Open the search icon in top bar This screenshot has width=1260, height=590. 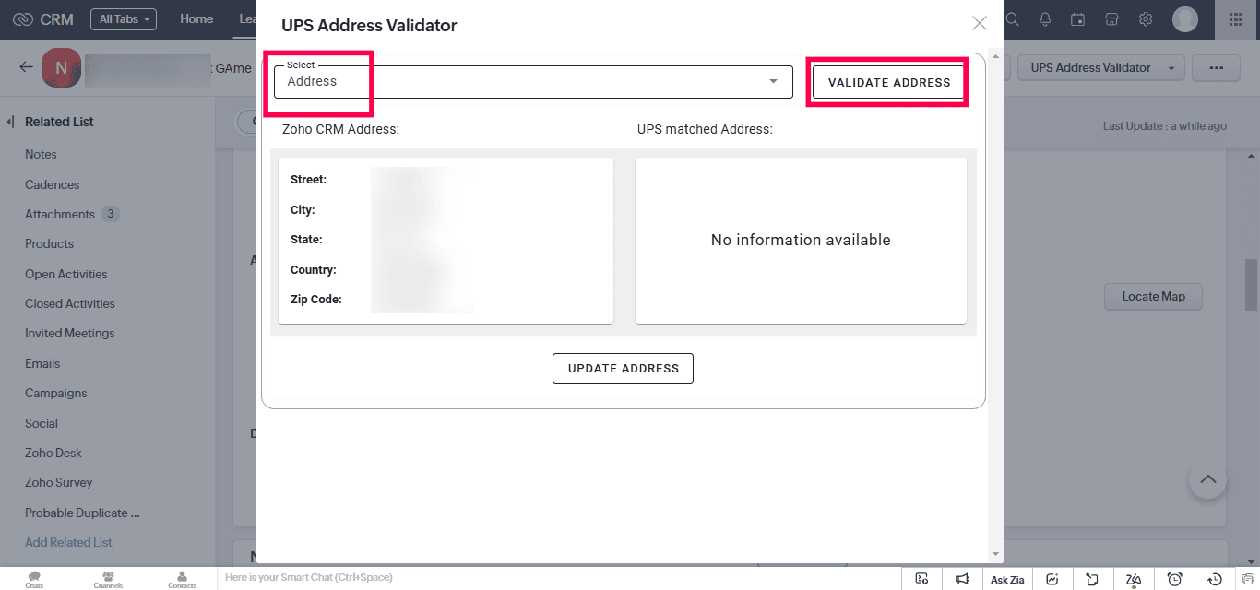pyautogui.click(x=1012, y=19)
